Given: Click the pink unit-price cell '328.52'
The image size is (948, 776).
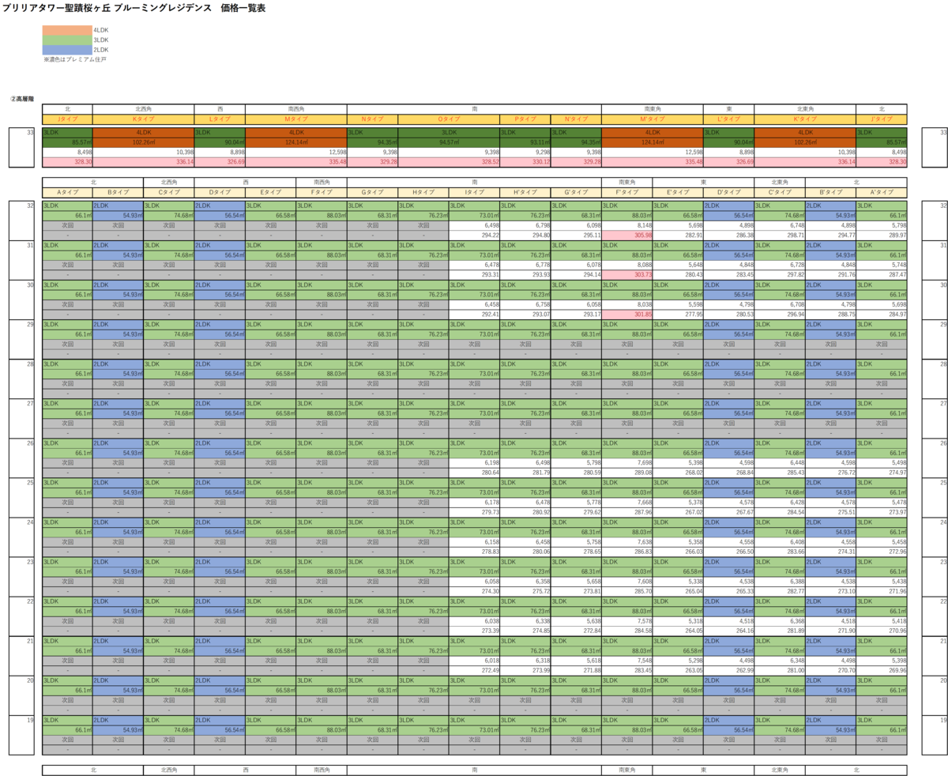Looking at the screenshot, I should [449, 161].
